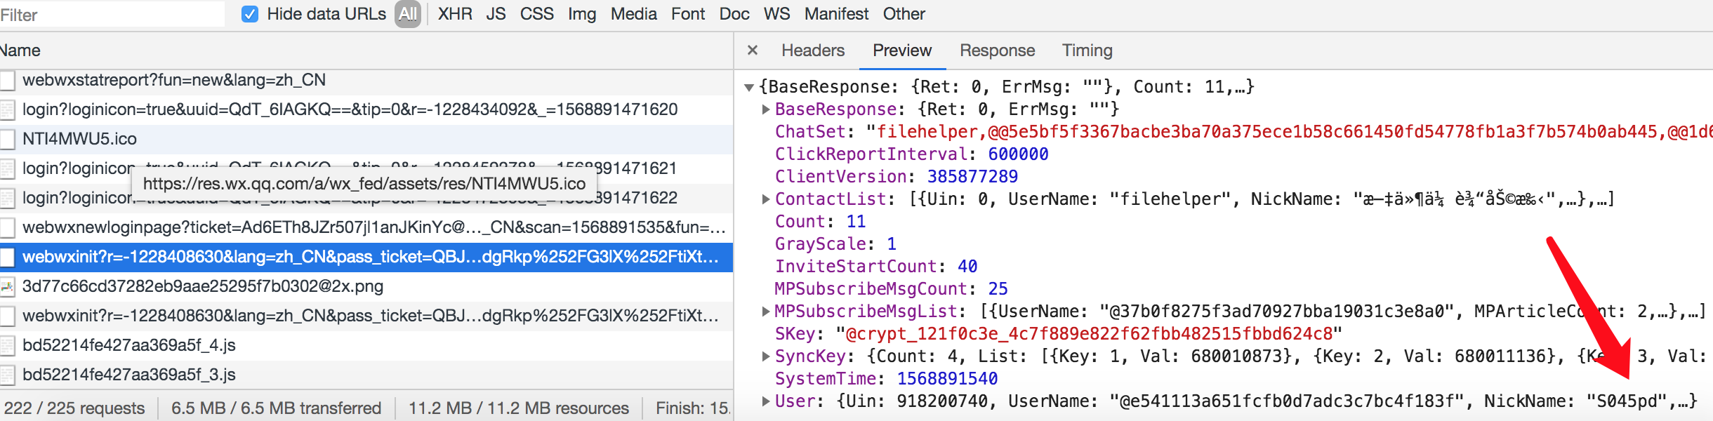Expand the User object node
This screenshot has width=1713, height=421.
tap(766, 401)
